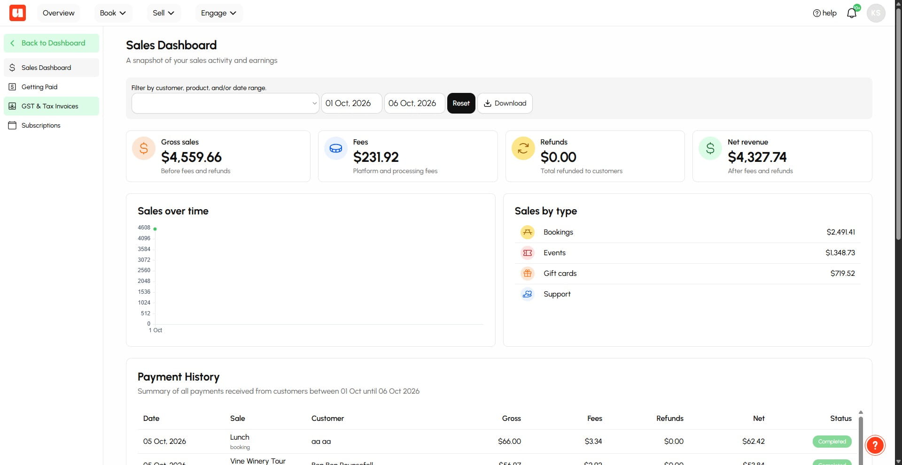Click the Reset filter button

point(461,103)
